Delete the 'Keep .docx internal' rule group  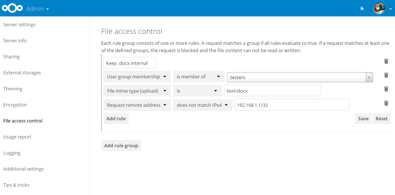pyautogui.click(x=386, y=61)
